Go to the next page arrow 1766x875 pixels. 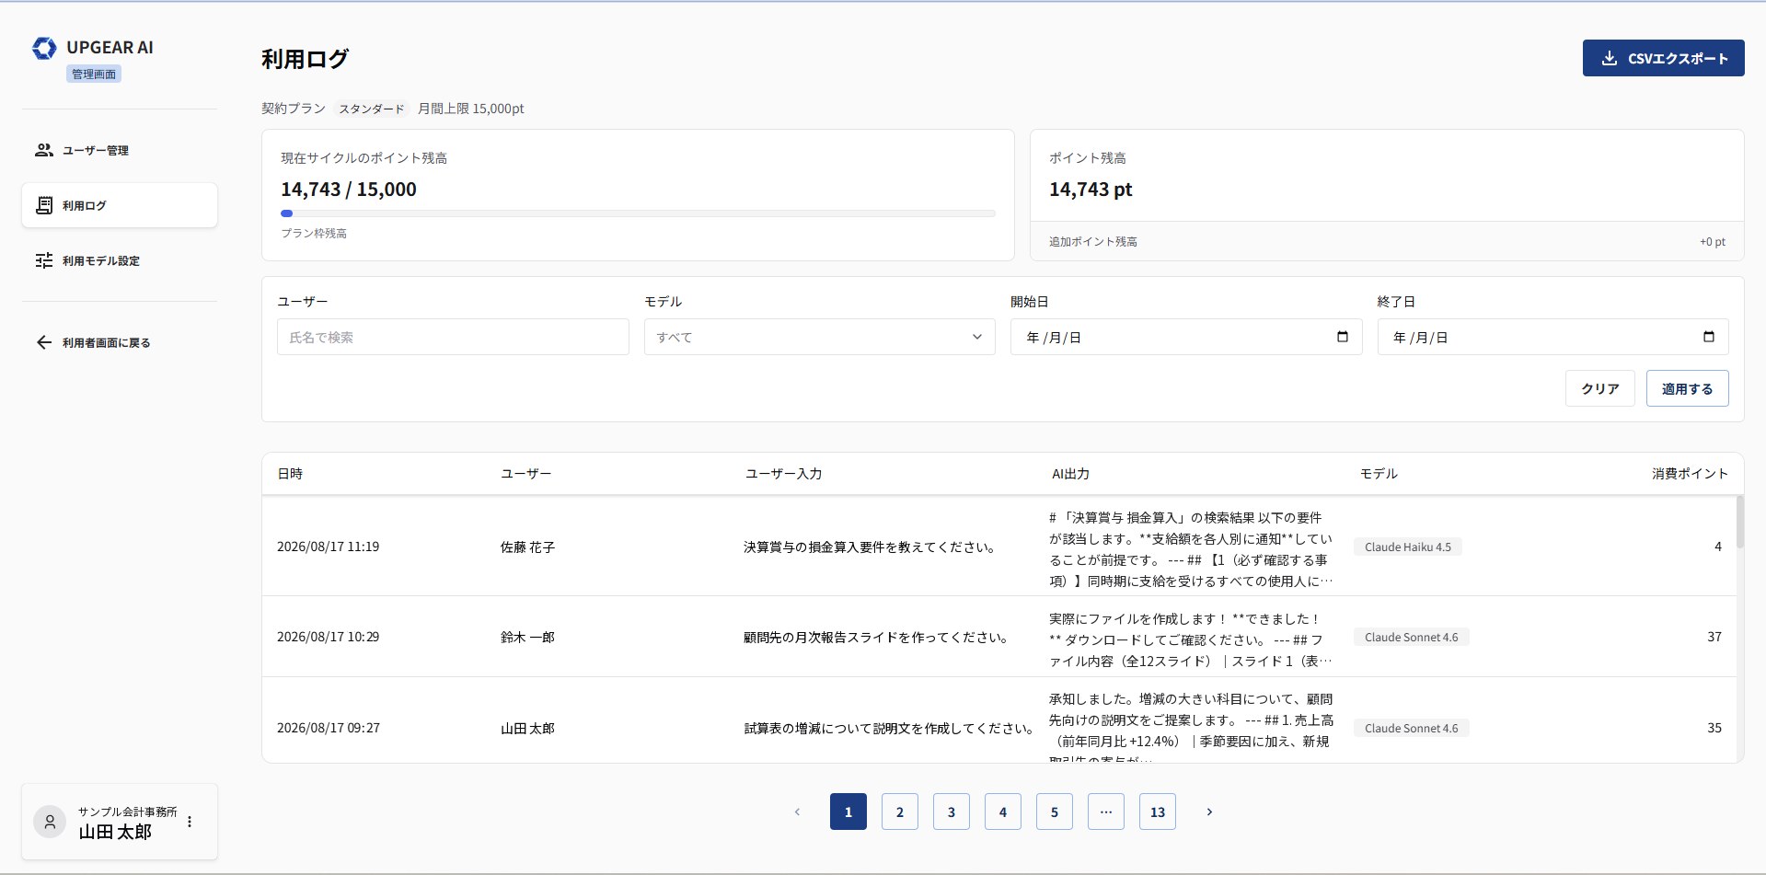[1209, 812]
